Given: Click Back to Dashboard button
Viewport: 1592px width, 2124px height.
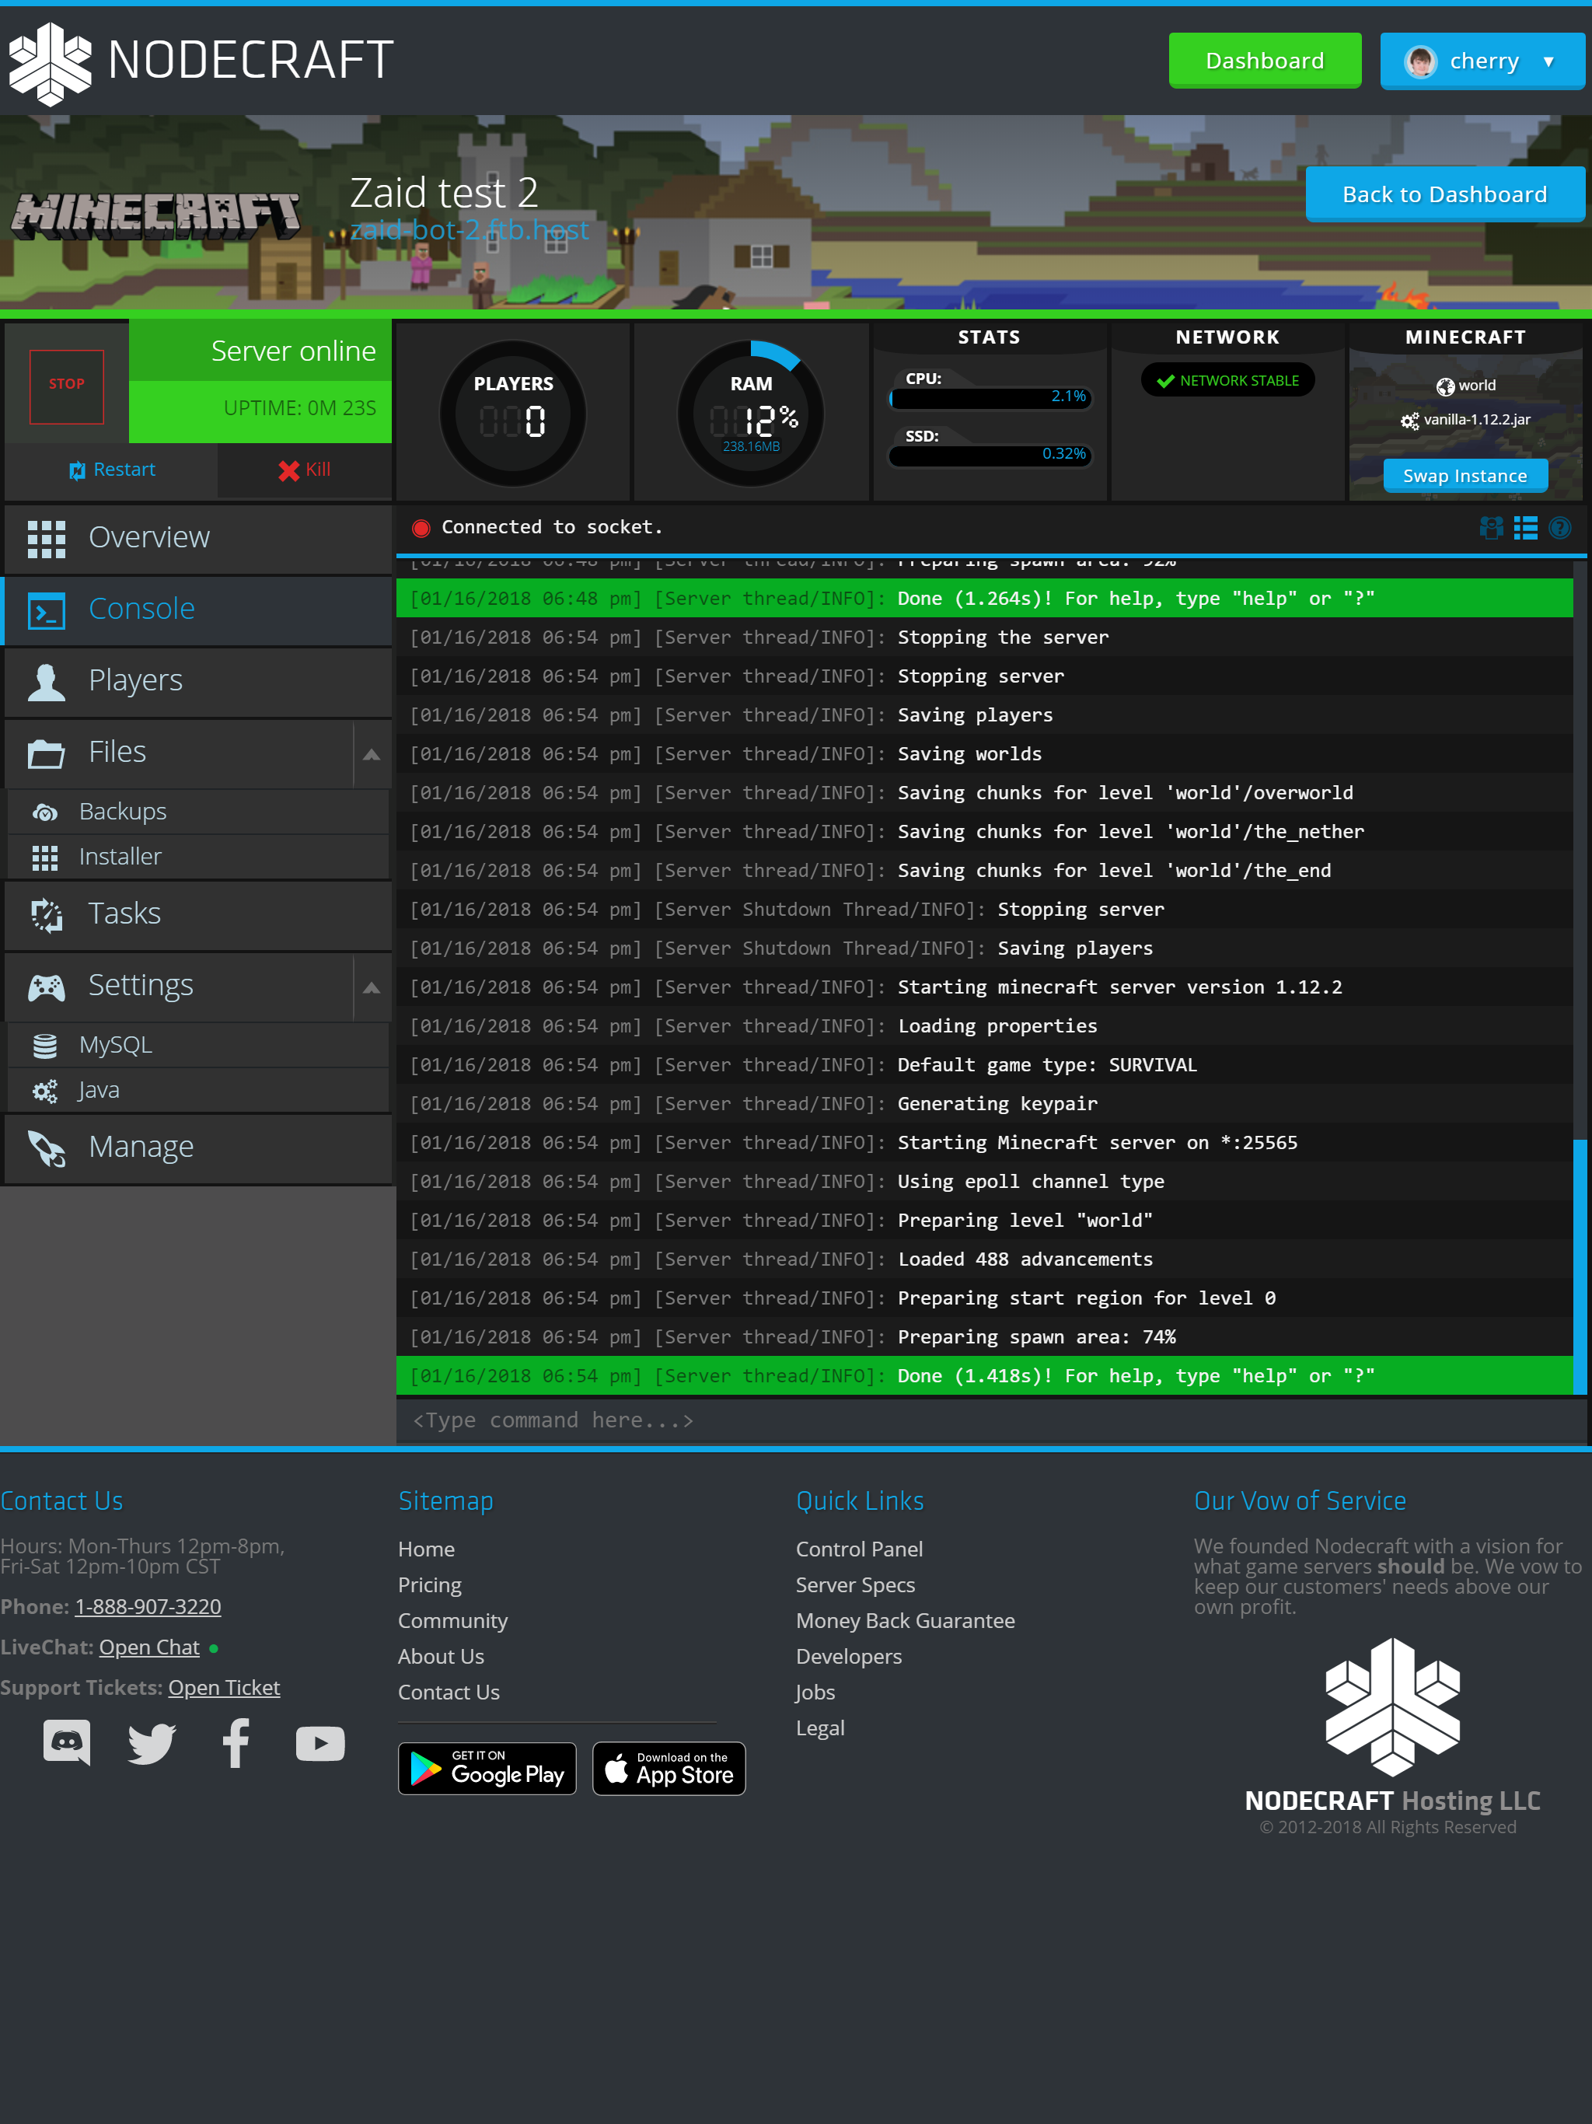Looking at the screenshot, I should [x=1444, y=194].
